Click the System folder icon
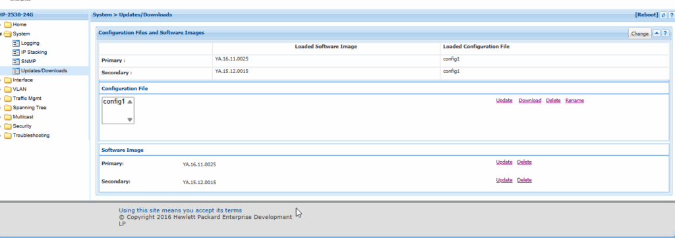Image resolution: width=675 pixels, height=238 pixels. pyautogui.click(x=8, y=34)
